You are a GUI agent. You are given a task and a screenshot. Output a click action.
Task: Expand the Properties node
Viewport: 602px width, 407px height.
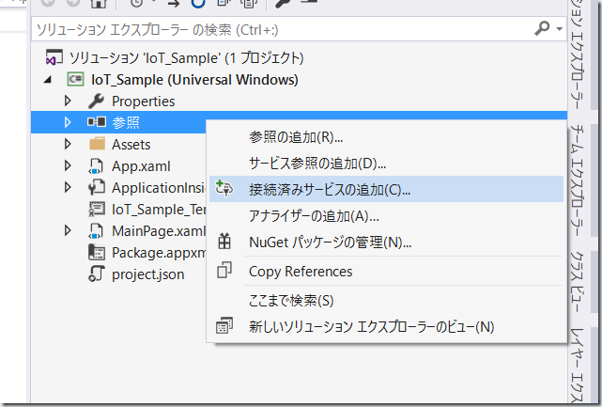pyautogui.click(x=68, y=102)
